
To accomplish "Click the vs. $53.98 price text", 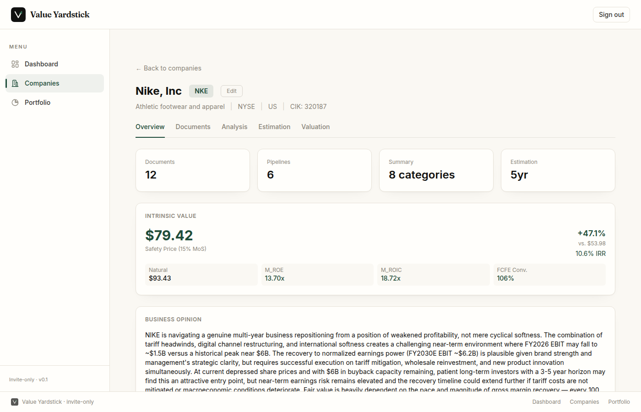I will [592, 244].
